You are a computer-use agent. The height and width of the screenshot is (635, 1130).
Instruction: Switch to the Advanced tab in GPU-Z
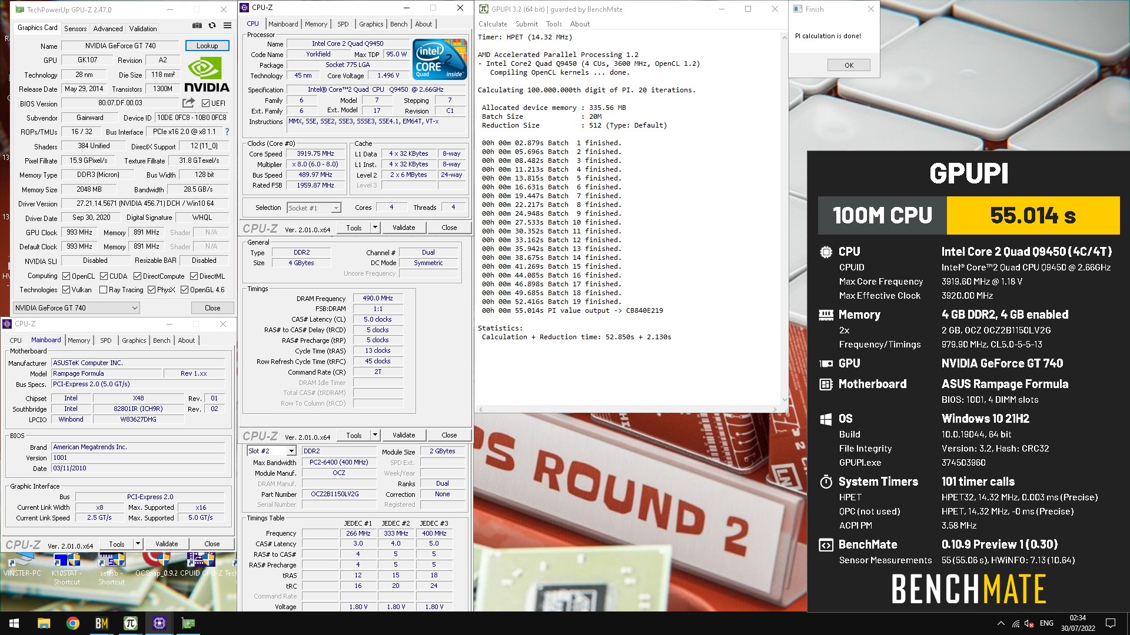(x=108, y=28)
